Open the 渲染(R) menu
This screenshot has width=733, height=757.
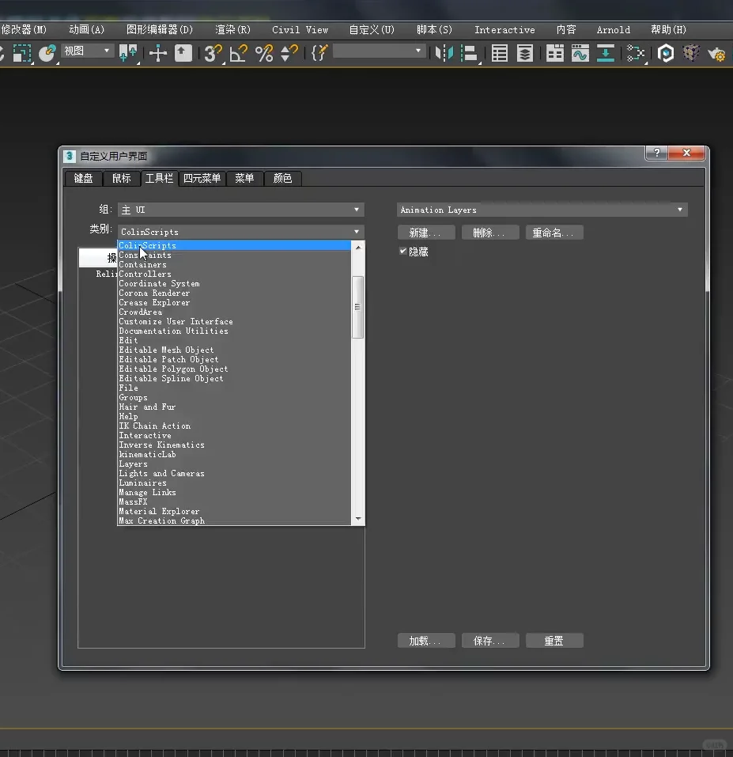pos(232,29)
